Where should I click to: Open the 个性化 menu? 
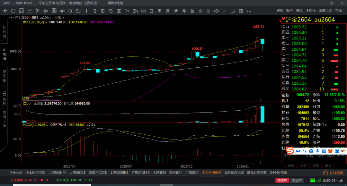(310, 11)
